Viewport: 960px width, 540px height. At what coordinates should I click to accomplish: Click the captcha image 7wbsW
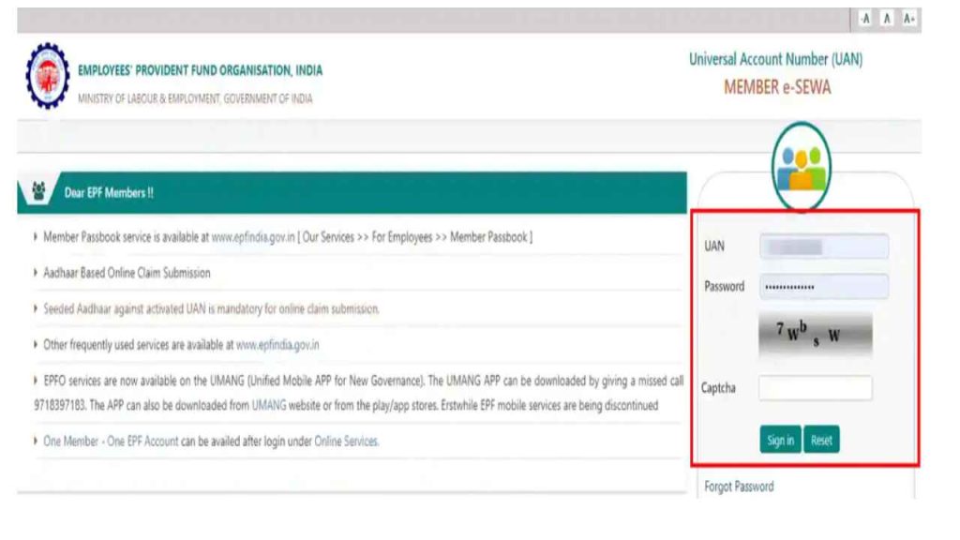(x=816, y=335)
